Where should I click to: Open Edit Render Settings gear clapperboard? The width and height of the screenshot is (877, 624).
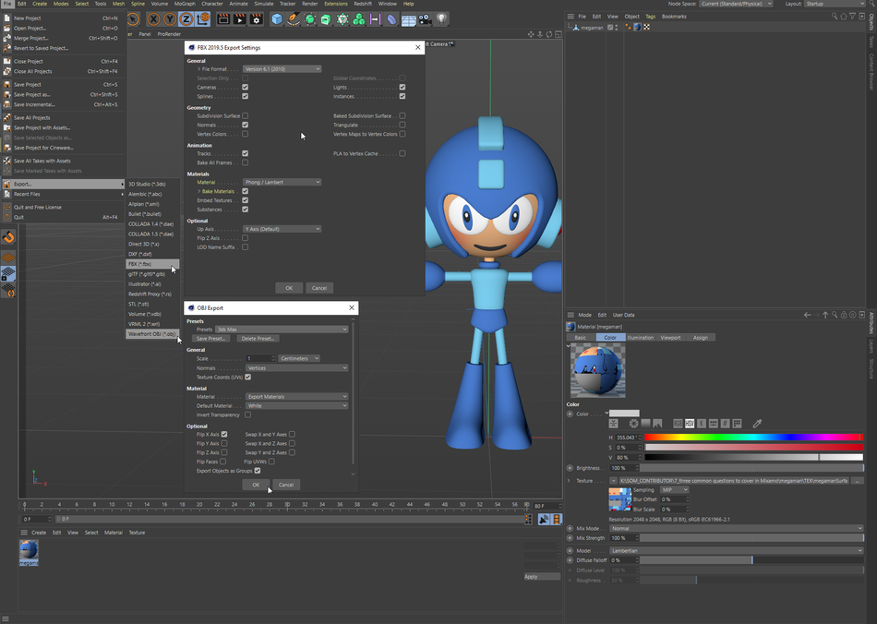[x=256, y=19]
